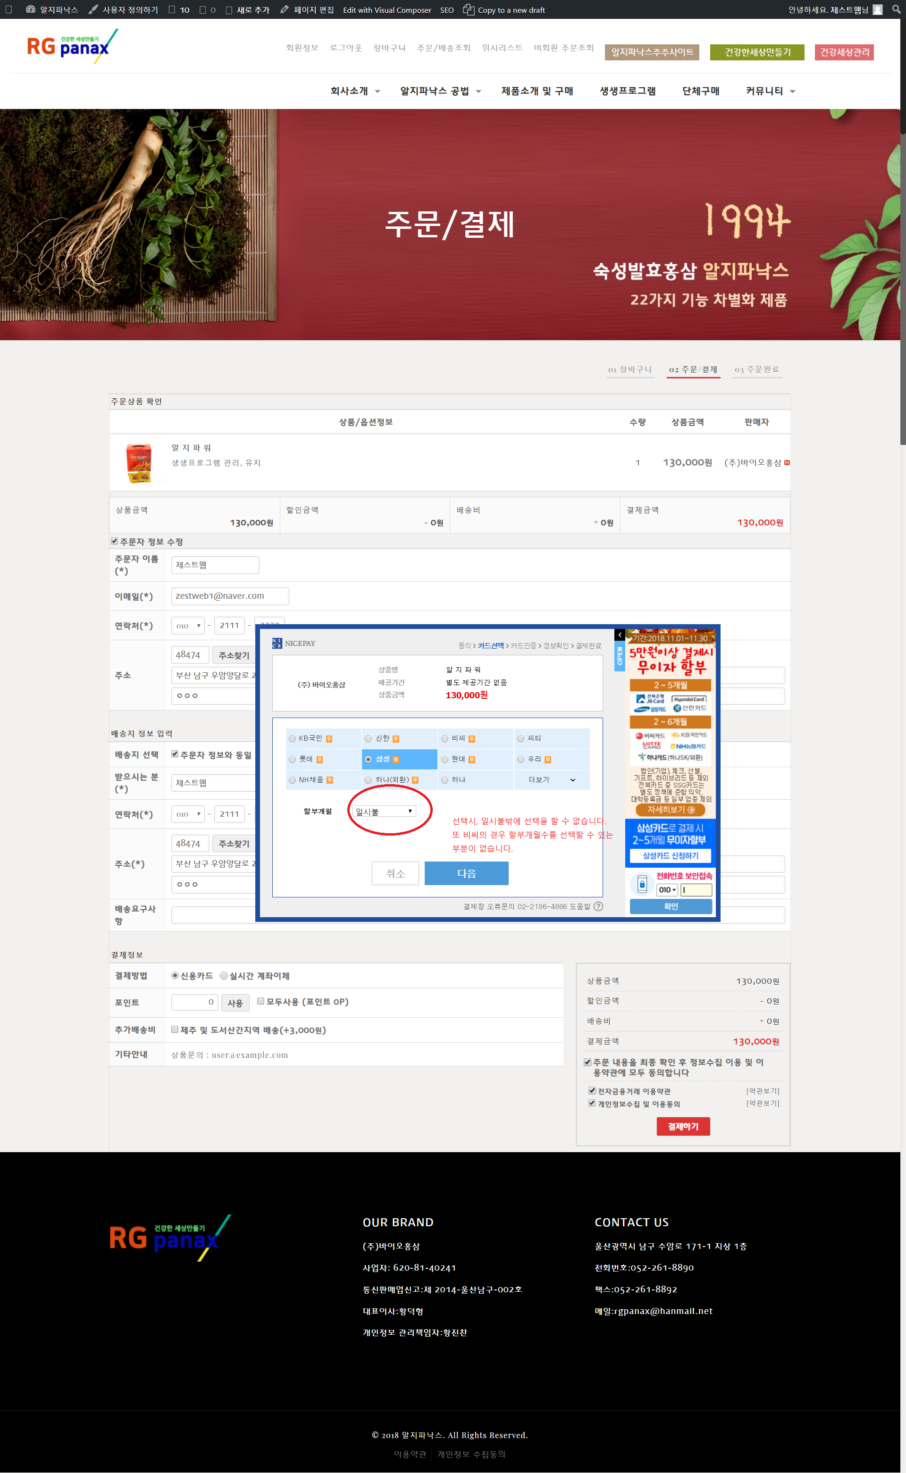Screen dimensions: 906x1473
Task: Click the 이메일 input field
Action: coord(230,596)
